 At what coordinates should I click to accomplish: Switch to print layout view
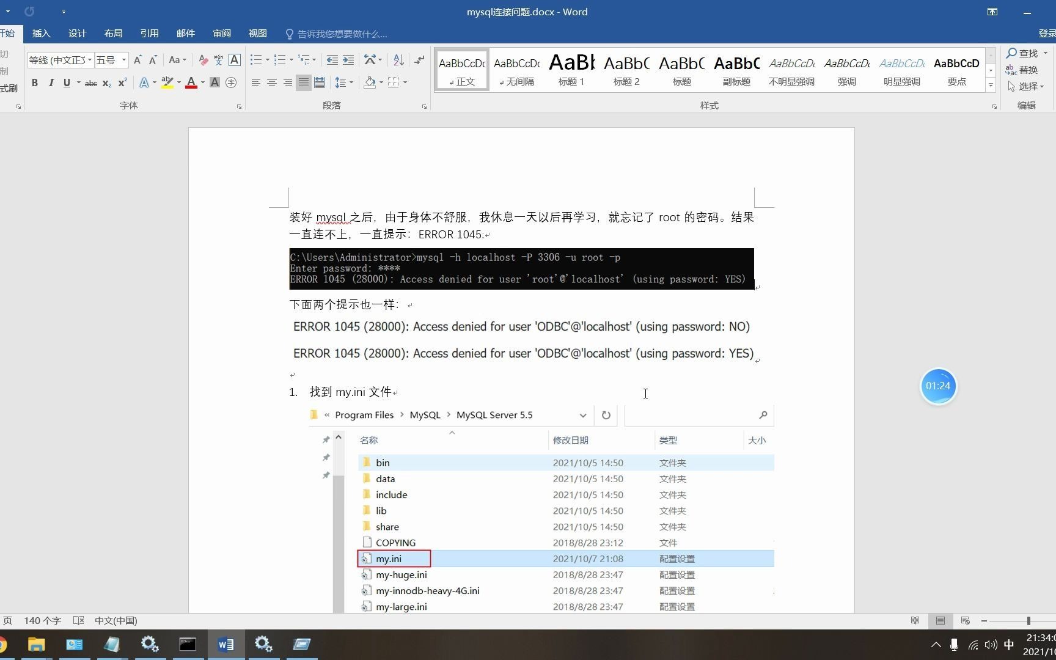click(x=940, y=620)
